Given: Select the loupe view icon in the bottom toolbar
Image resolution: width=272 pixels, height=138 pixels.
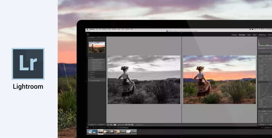Looking at the screenshot, I should tap(107, 125).
